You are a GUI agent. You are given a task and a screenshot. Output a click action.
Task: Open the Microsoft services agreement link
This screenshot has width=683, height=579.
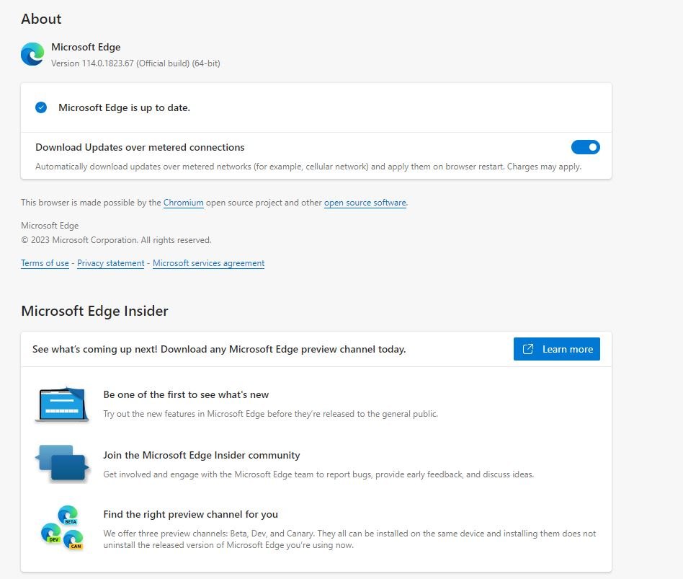pyautogui.click(x=209, y=263)
